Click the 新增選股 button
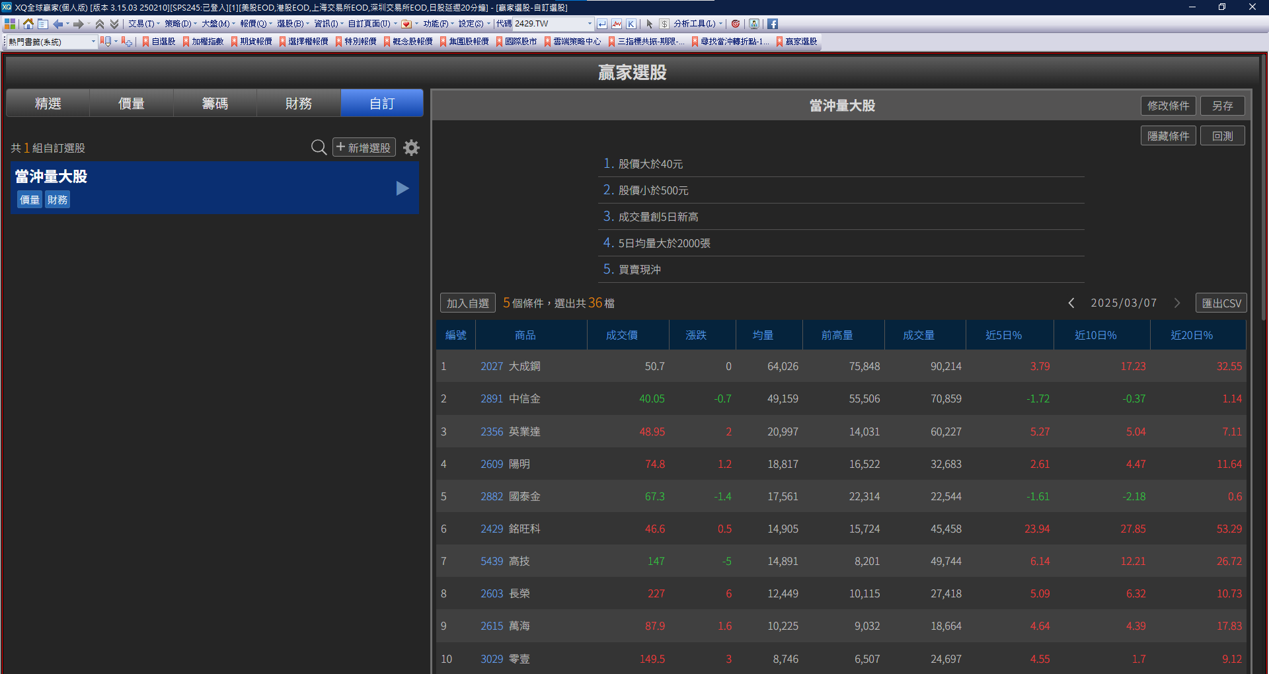This screenshot has width=1269, height=674. (x=364, y=147)
